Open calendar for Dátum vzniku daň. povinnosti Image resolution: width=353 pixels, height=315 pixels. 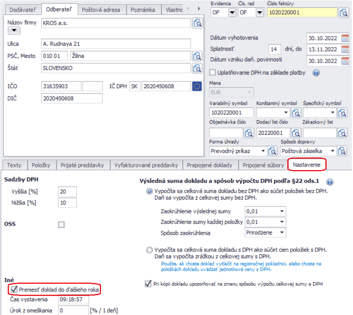coord(345,61)
